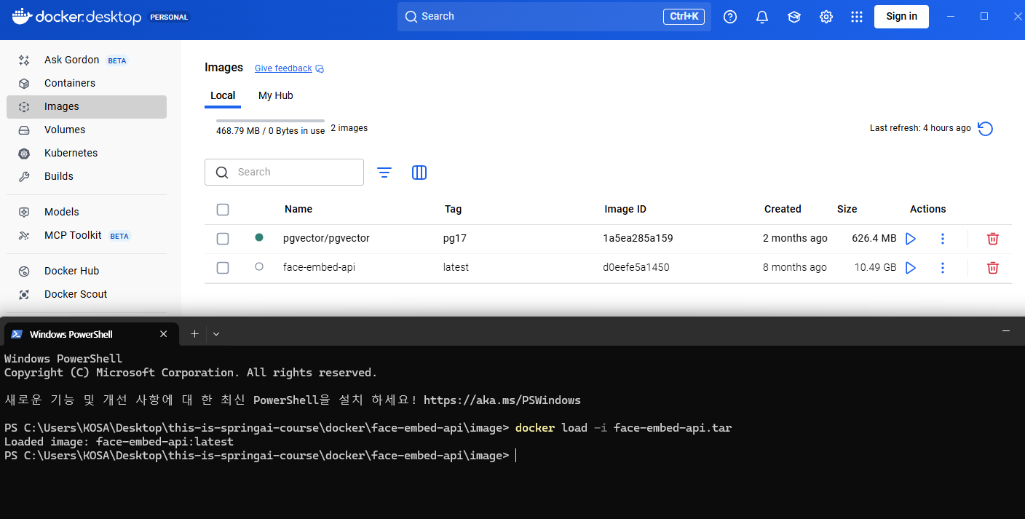
Task: Click the '2 months ago' created cell
Action: (x=795, y=238)
